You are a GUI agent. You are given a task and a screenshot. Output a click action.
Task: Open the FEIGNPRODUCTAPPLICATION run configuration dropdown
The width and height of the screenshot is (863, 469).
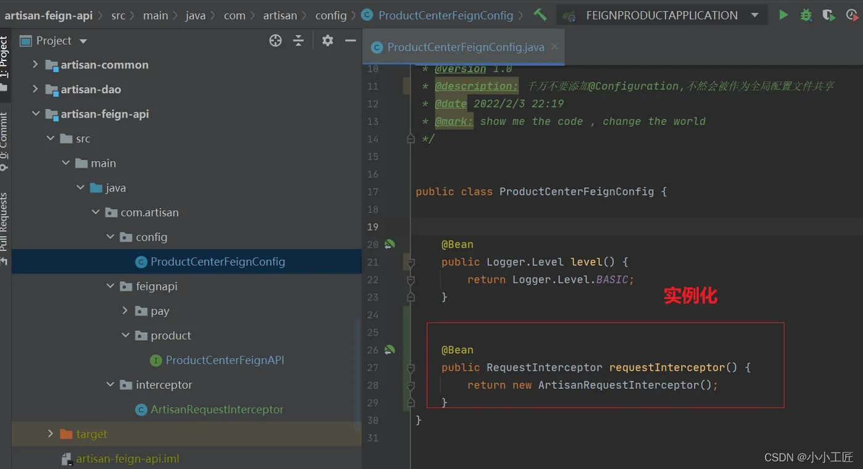pos(662,15)
